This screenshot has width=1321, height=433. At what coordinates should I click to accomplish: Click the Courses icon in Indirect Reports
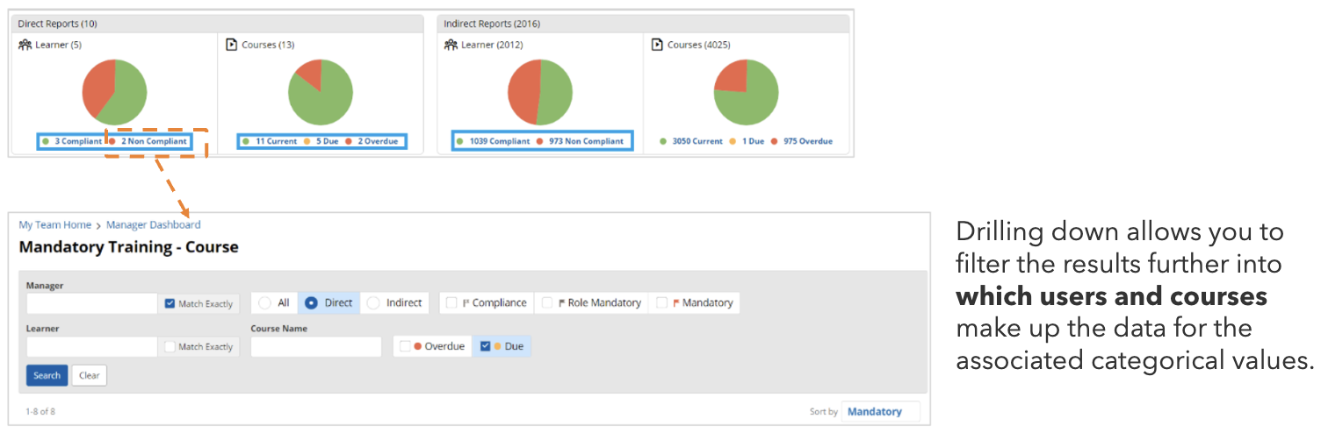658,45
